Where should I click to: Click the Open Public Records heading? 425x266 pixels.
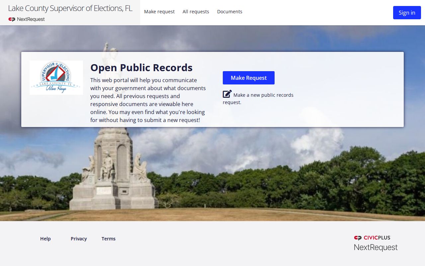click(141, 67)
